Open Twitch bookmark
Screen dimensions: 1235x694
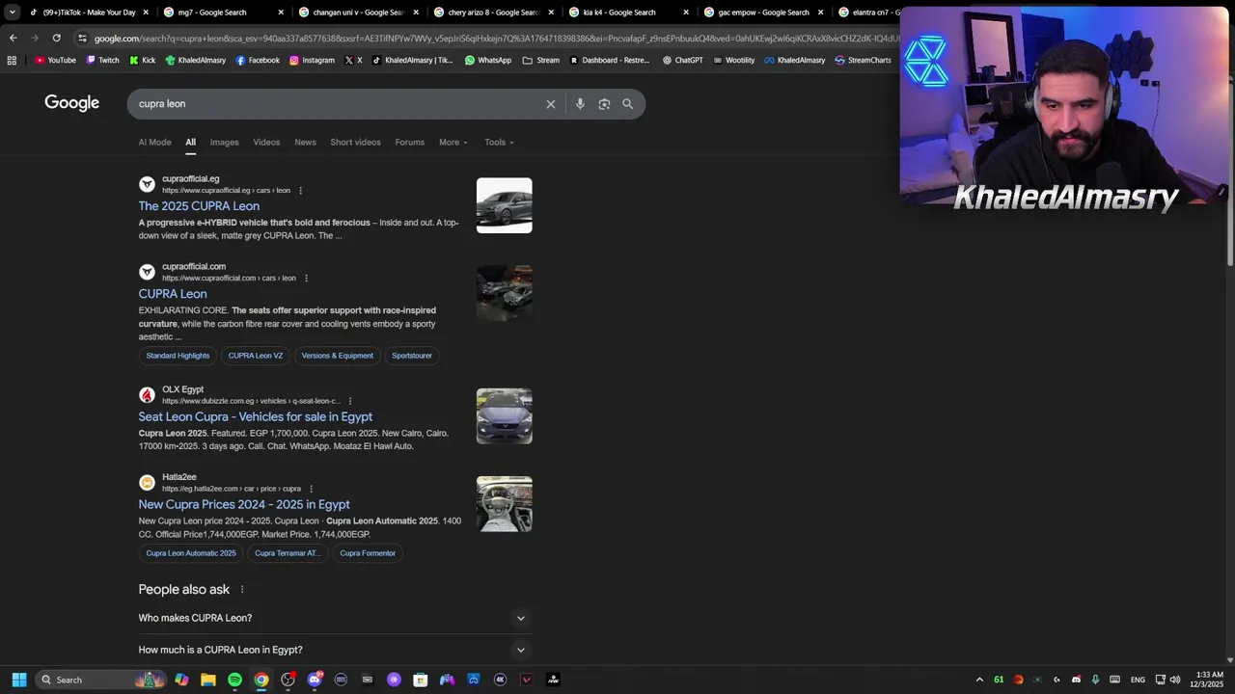point(102,60)
